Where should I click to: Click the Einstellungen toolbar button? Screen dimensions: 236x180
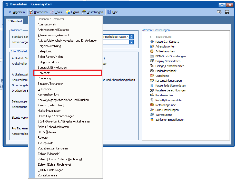92,12
